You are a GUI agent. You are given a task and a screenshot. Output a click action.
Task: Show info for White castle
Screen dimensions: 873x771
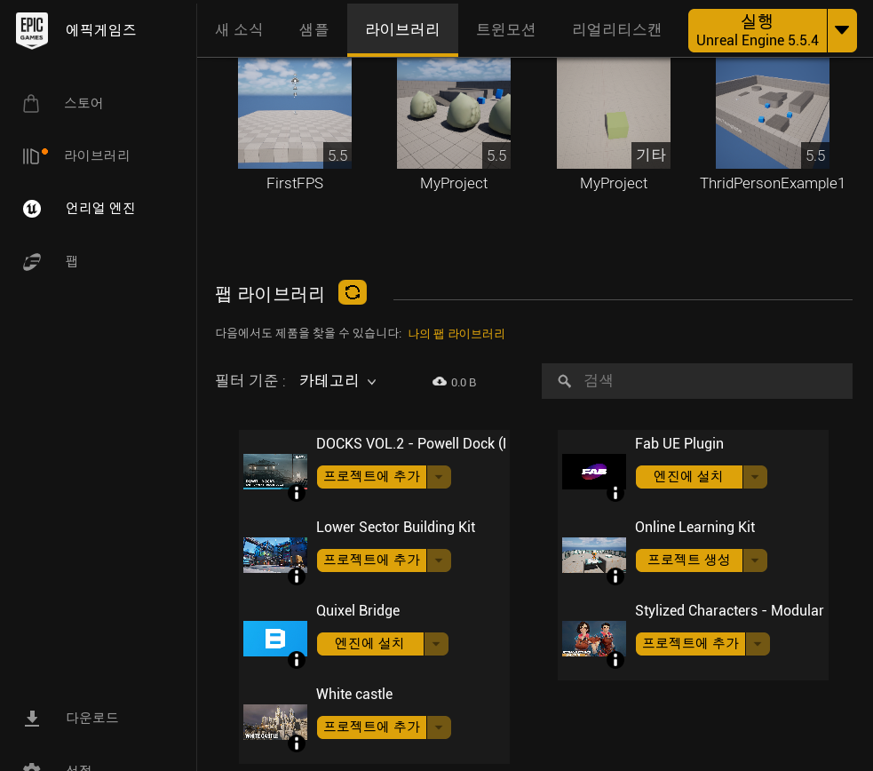pyautogui.click(x=297, y=743)
